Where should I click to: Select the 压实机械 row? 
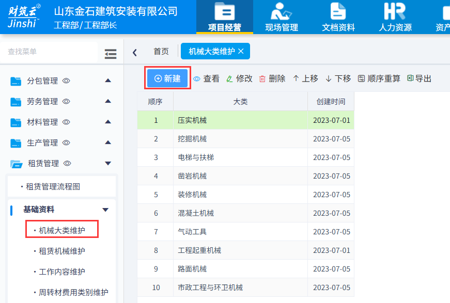[x=245, y=120]
